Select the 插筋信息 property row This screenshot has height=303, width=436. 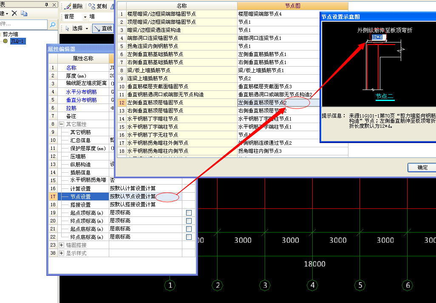point(83,172)
